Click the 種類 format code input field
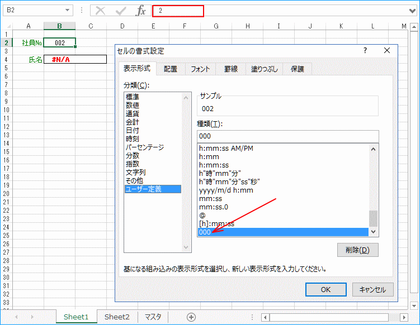Screen dimensions: 420x325 (x=287, y=136)
